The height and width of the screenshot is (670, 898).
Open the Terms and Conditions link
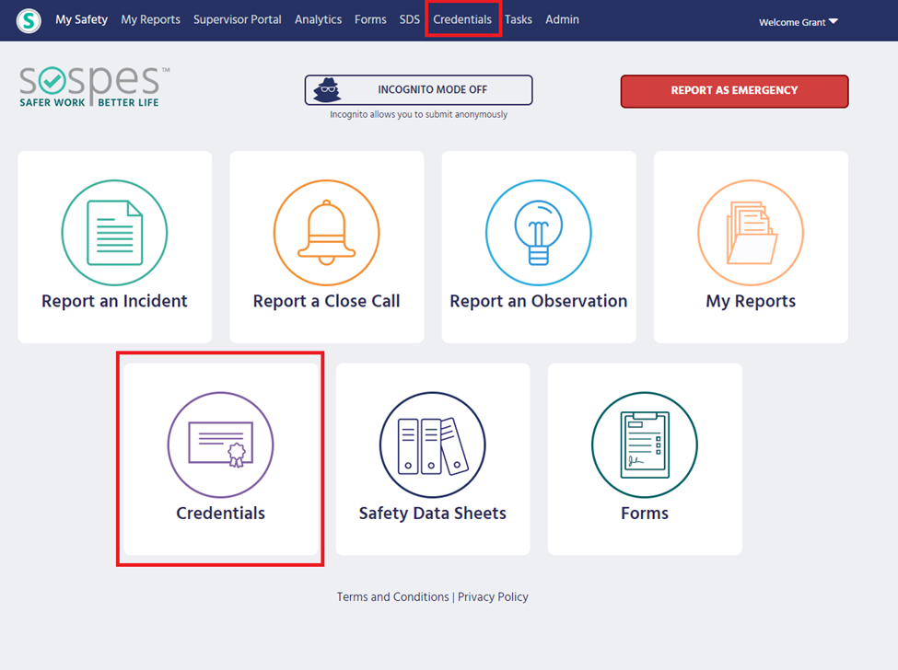(x=392, y=597)
